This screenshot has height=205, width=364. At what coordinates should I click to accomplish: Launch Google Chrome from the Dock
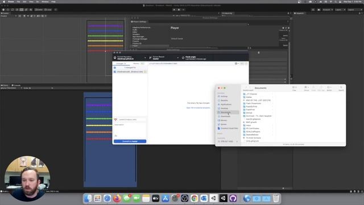point(195,198)
